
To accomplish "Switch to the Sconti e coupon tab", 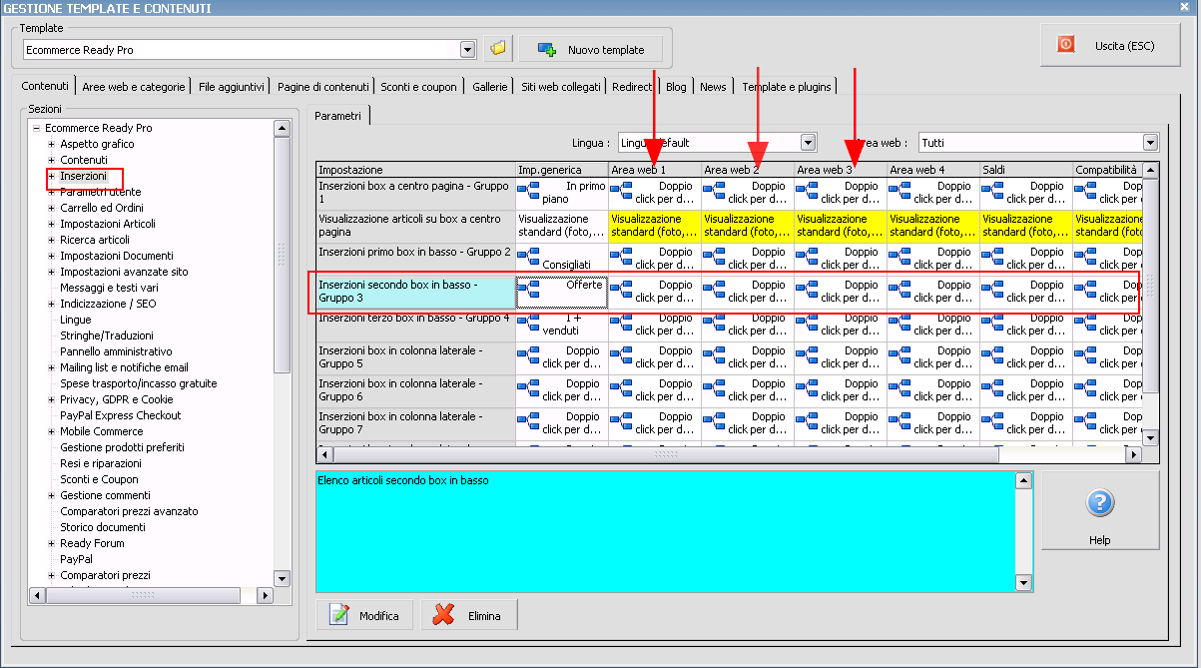I will click(x=418, y=87).
